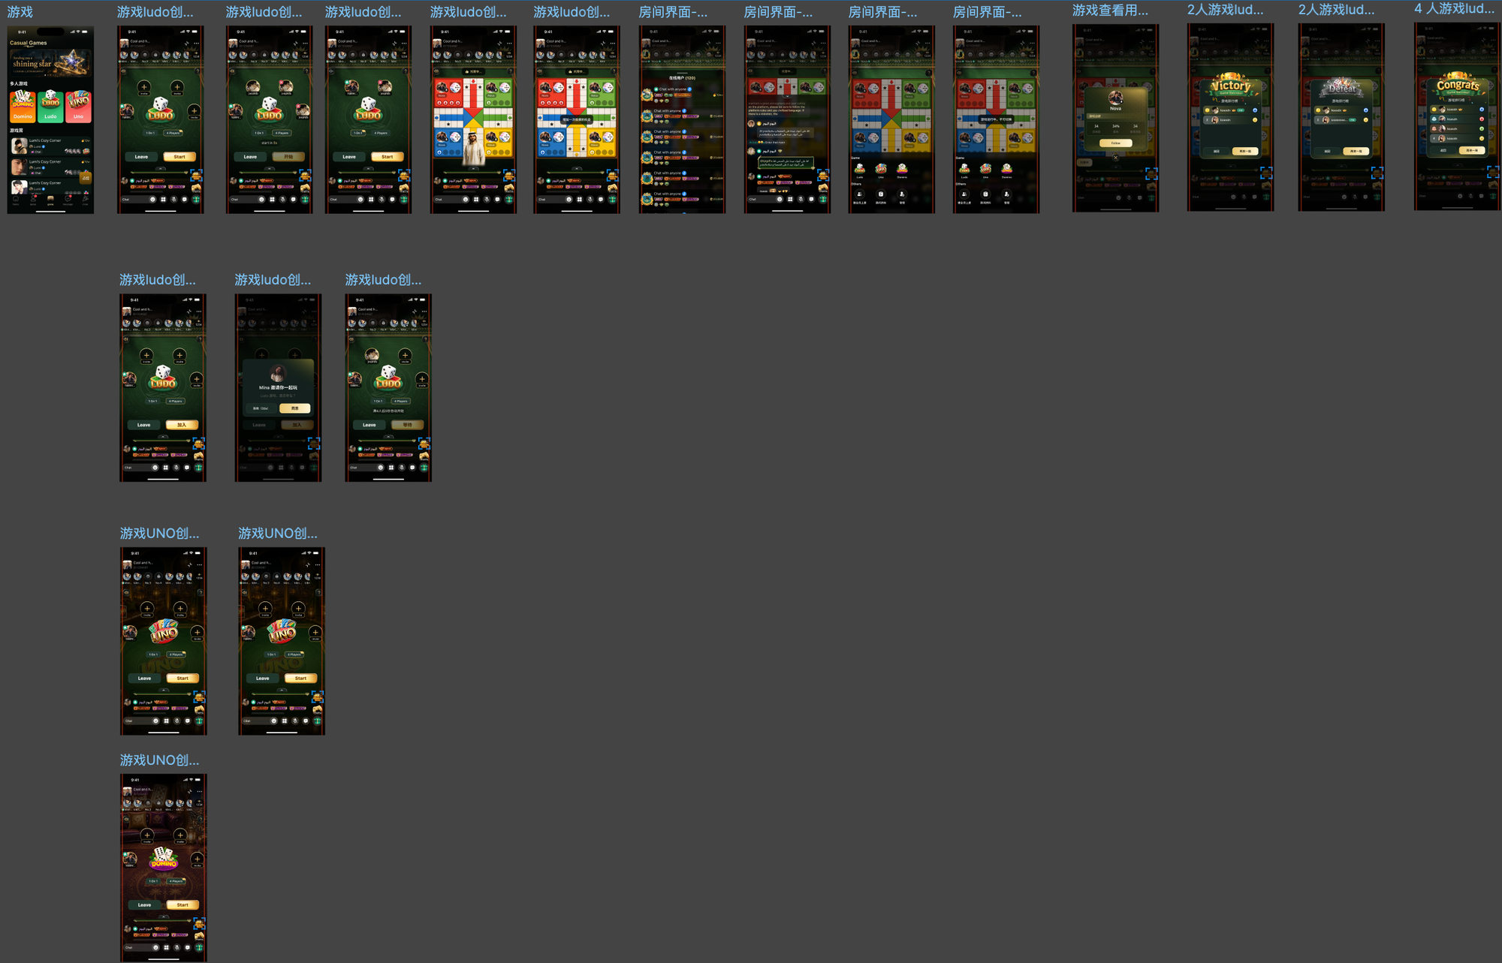Image resolution: width=1502 pixels, height=963 pixels.
Task: Click the Victory banner graphic
Action: coord(1230,85)
